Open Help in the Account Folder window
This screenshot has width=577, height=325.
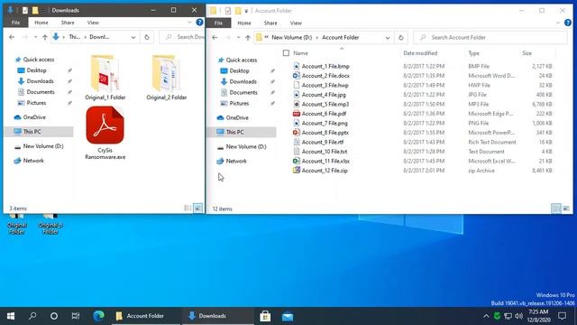(568, 23)
